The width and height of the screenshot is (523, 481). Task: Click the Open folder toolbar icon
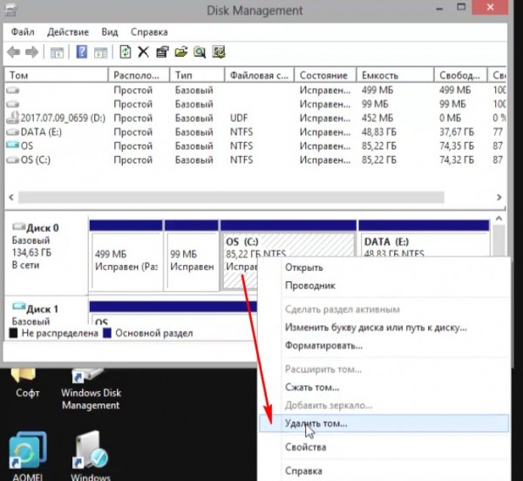(x=180, y=52)
